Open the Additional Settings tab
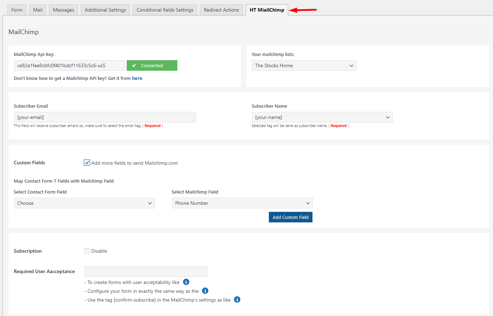The width and height of the screenshot is (493, 316). pyautogui.click(x=105, y=10)
